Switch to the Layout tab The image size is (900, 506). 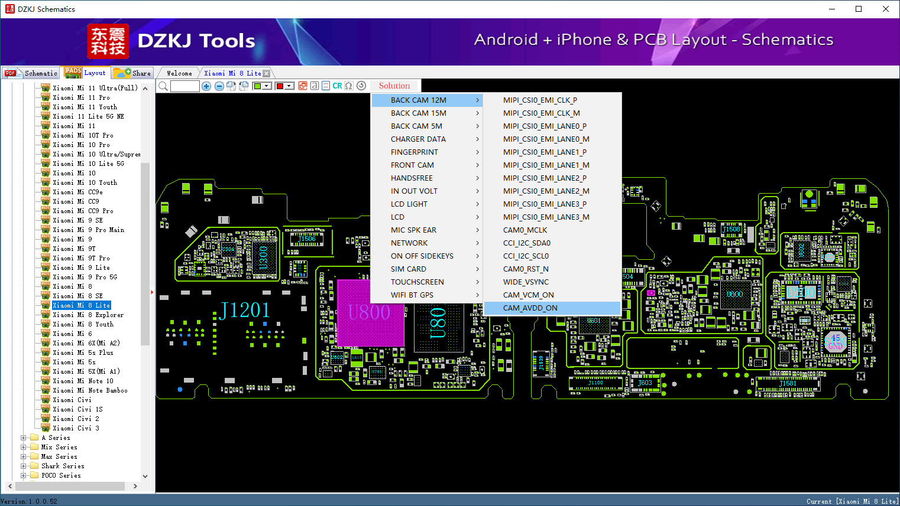point(85,73)
